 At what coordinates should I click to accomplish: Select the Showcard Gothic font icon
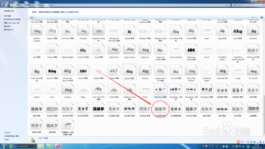(x=191, y=49)
